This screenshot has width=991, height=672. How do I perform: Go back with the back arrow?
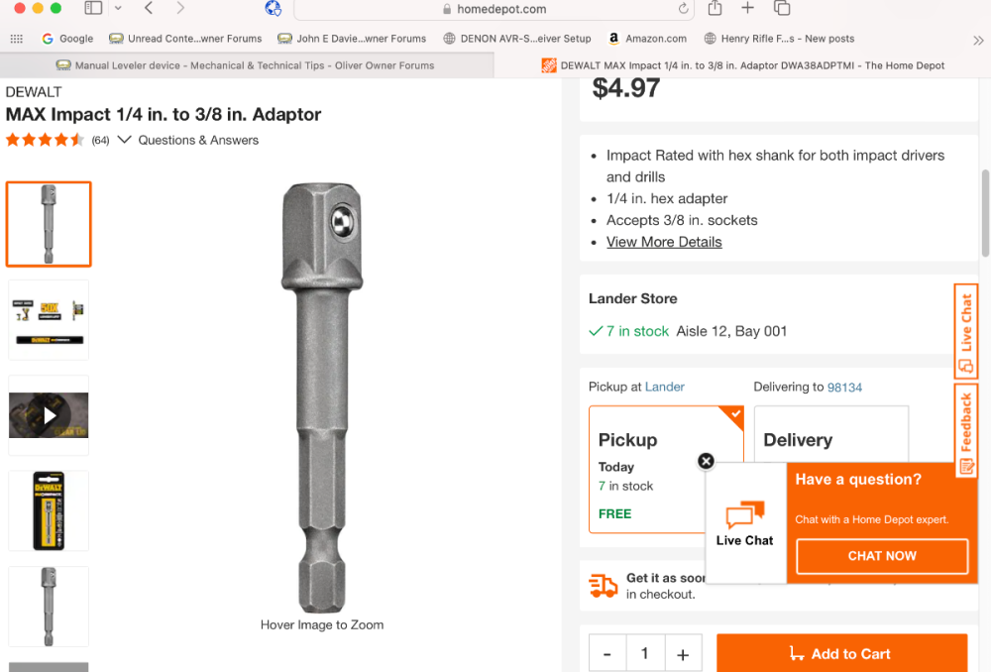tap(149, 8)
